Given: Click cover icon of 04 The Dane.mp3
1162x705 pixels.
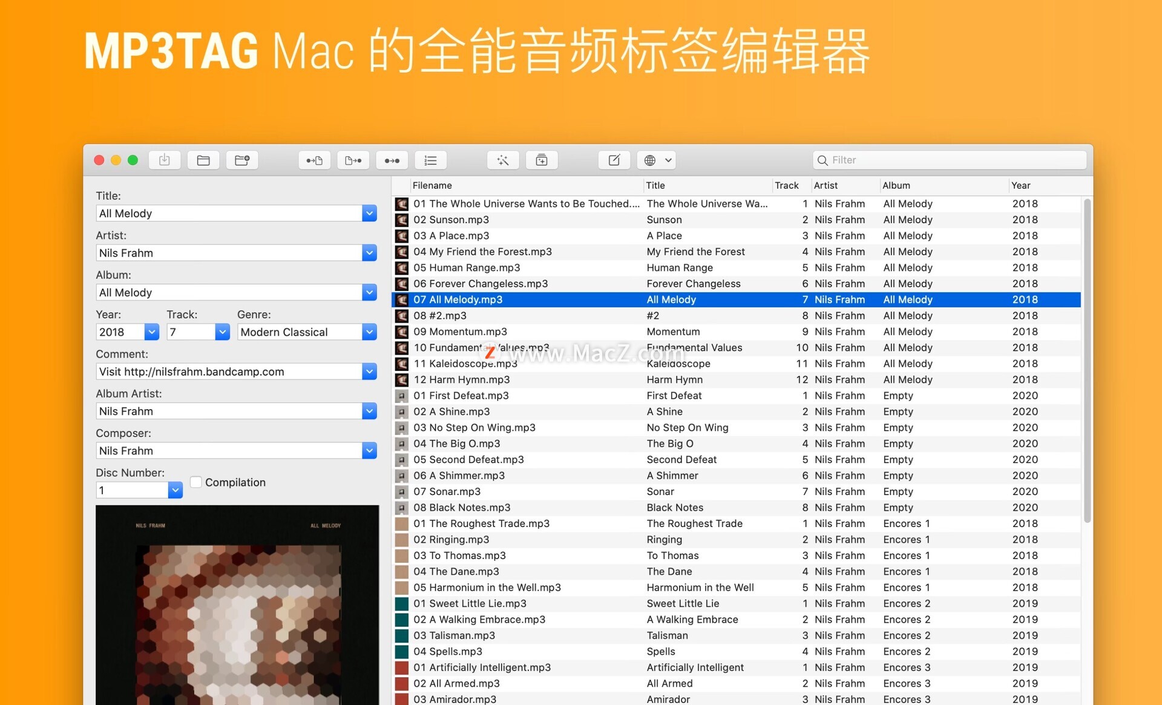Looking at the screenshot, I should point(401,571).
